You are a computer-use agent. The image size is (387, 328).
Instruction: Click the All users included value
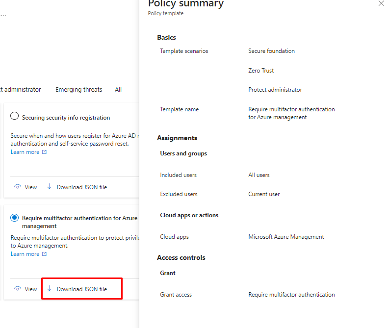259,175
